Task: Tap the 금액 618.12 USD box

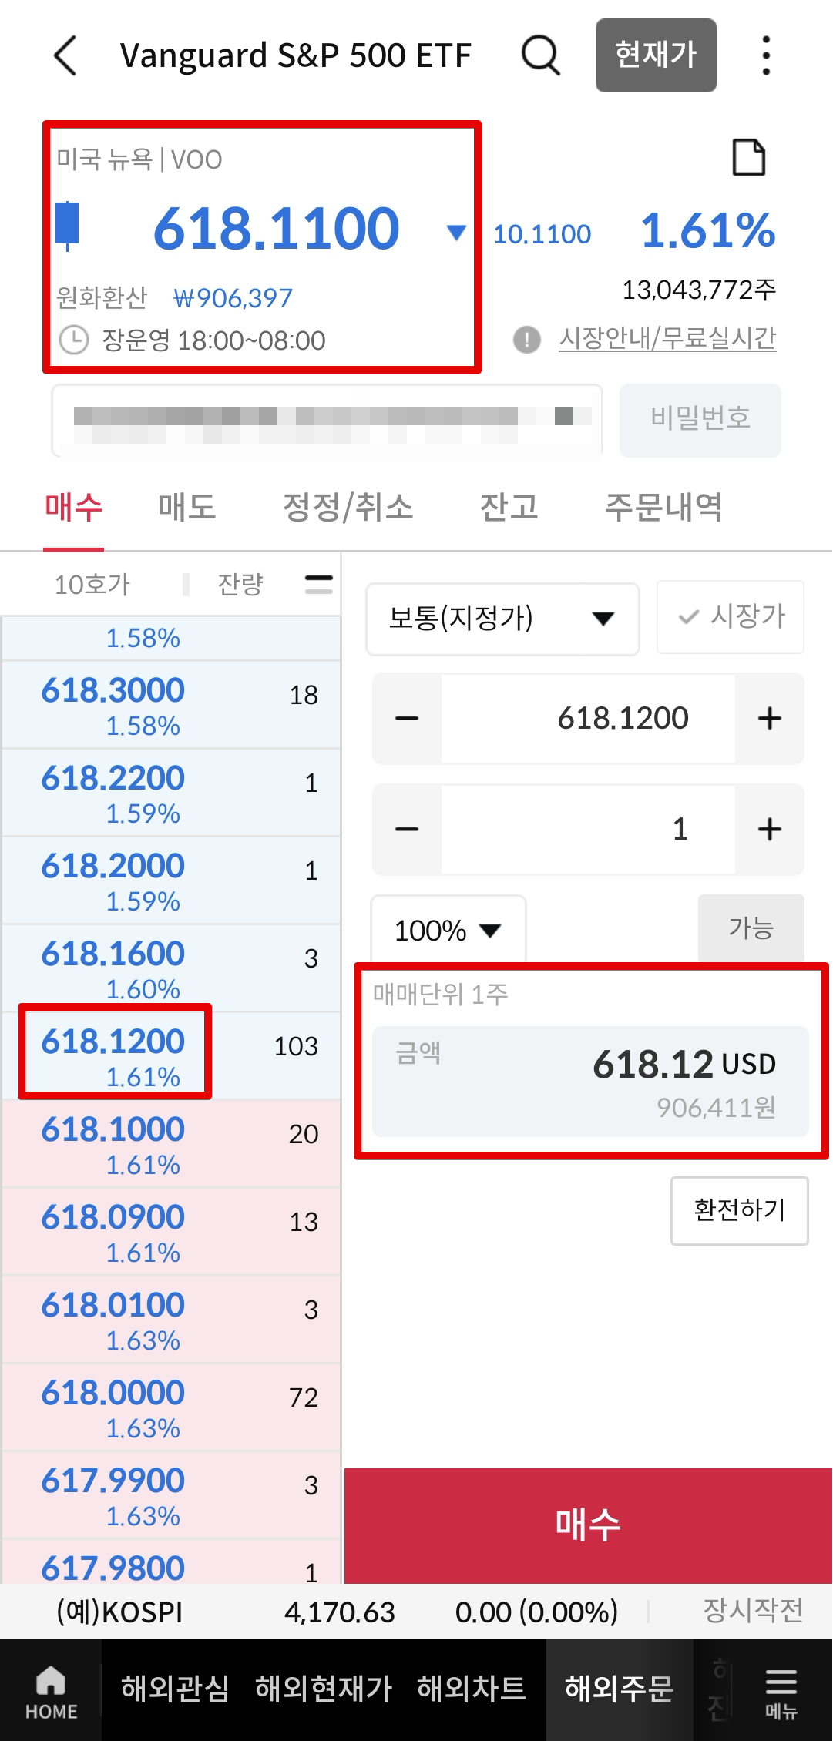Action: click(x=590, y=1082)
